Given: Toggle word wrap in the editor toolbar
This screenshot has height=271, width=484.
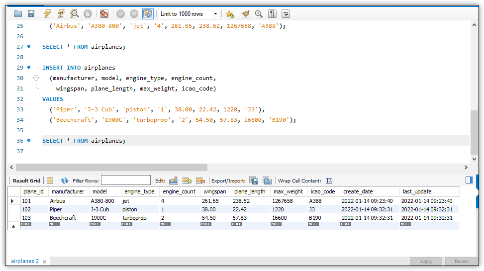Looking at the screenshot, I should (286, 14).
